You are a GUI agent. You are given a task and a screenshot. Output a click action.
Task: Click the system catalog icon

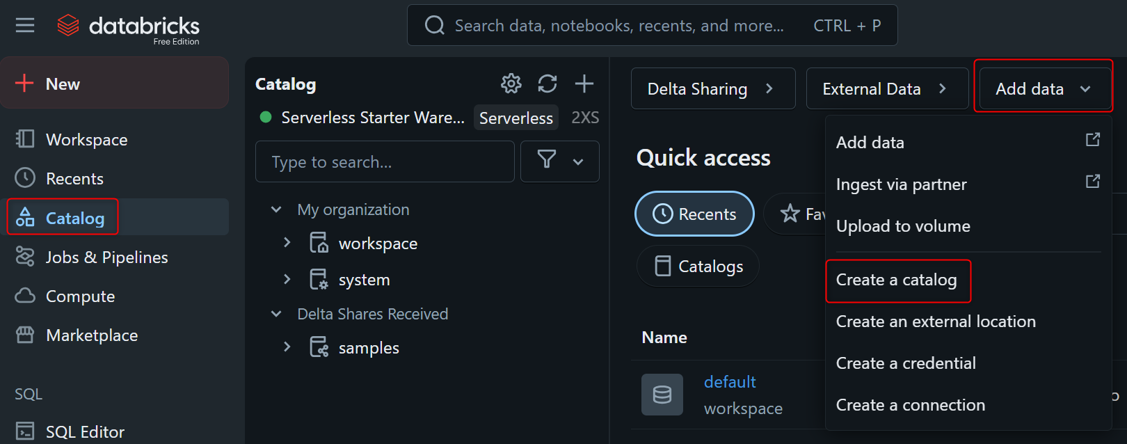[319, 279]
